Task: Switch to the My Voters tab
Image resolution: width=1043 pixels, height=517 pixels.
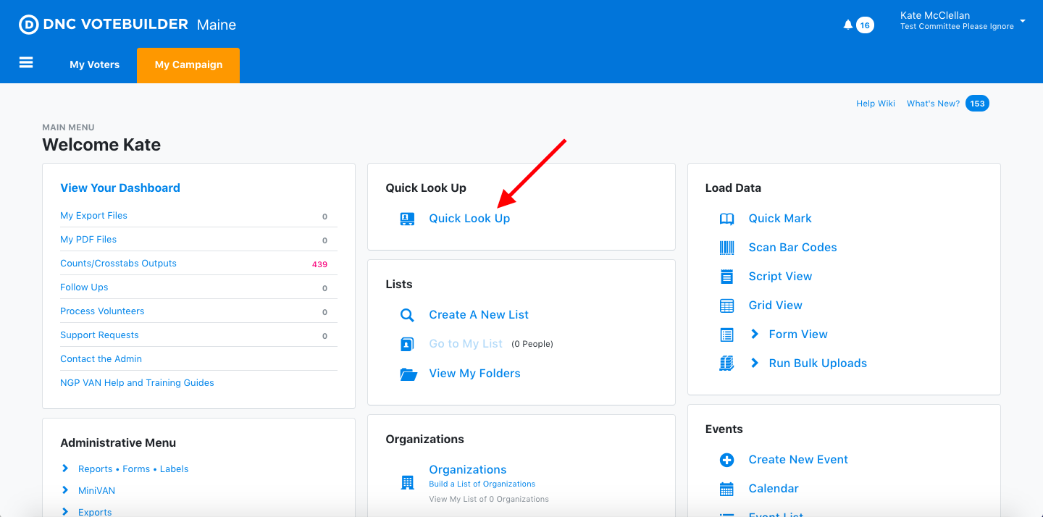Action: (94, 65)
